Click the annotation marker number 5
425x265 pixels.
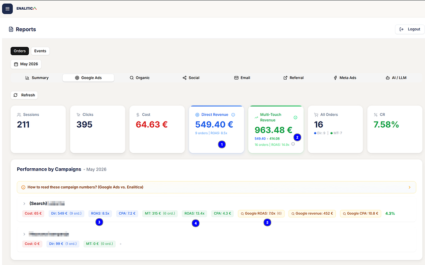coord(267,223)
